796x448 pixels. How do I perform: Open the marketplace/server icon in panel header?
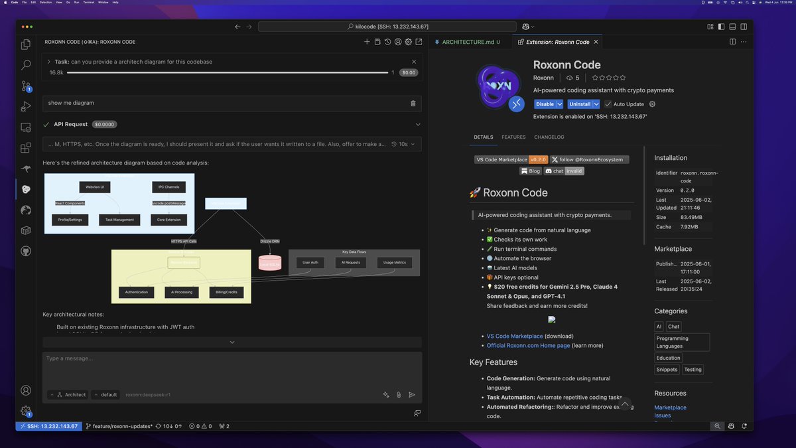pyautogui.click(x=377, y=42)
